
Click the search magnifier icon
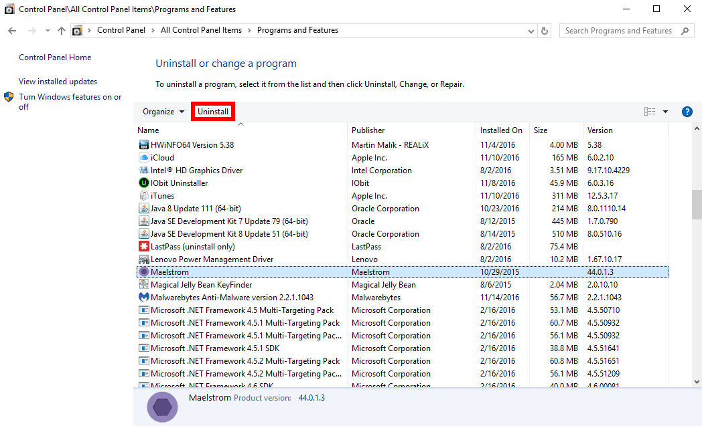click(685, 31)
